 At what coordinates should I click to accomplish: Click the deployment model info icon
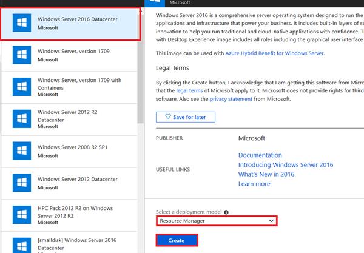(x=226, y=212)
